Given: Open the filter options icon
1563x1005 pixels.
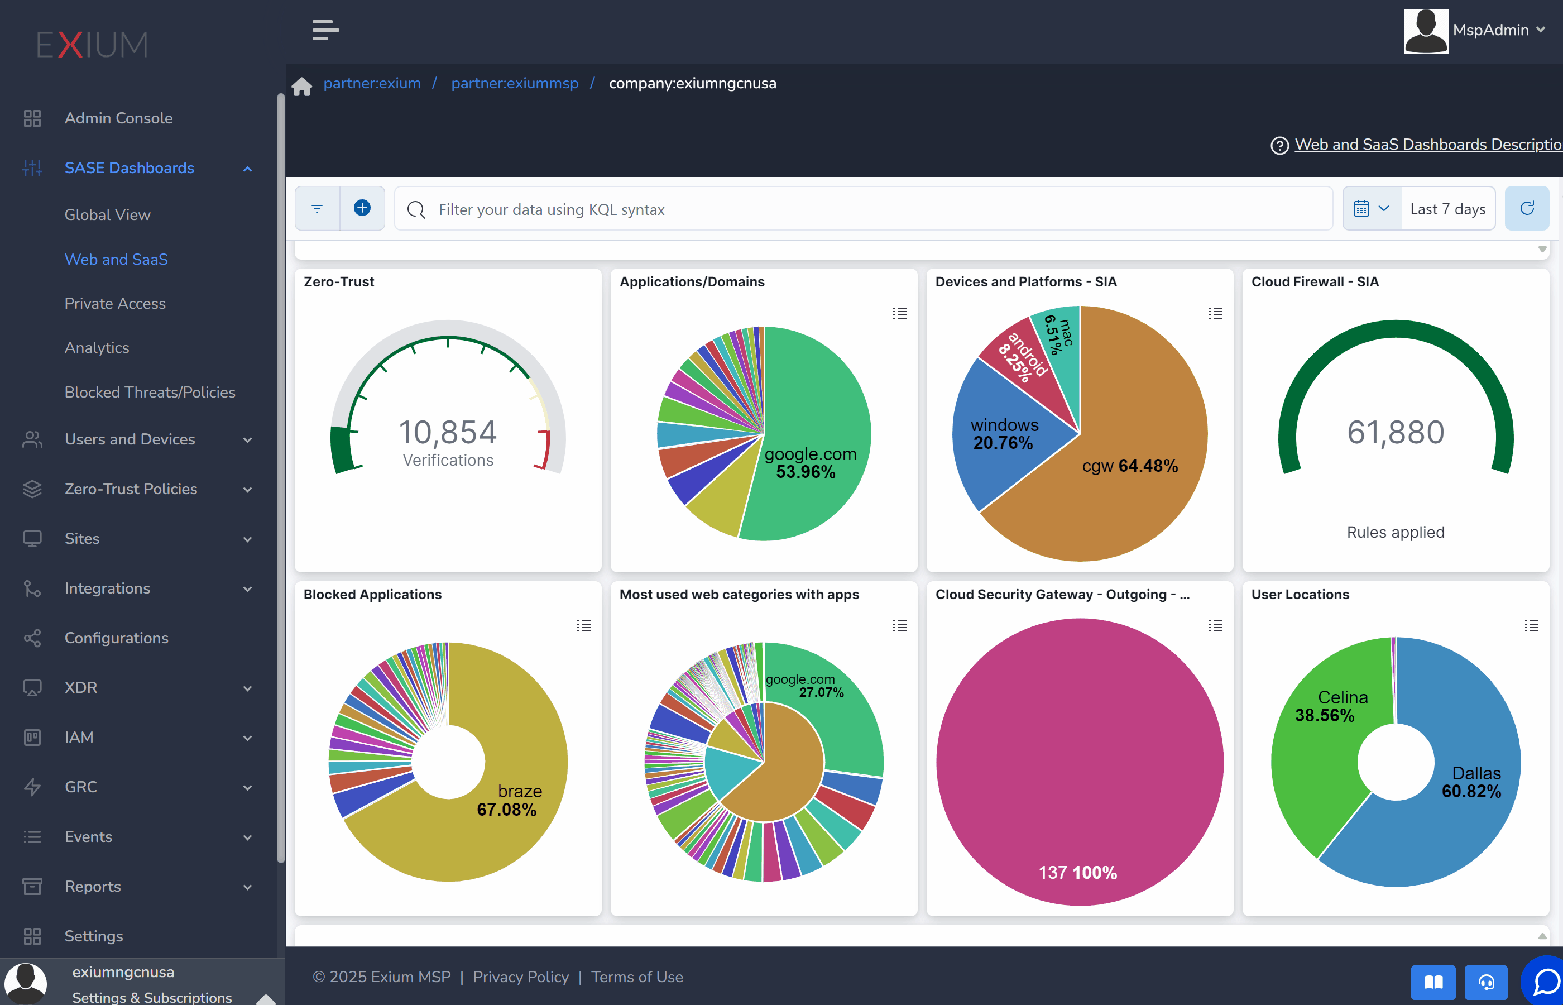Looking at the screenshot, I should pyautogui.click(x=317, y=208).
